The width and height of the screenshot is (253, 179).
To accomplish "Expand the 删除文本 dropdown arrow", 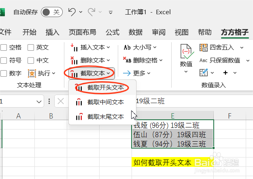I will tap(108, 60).
